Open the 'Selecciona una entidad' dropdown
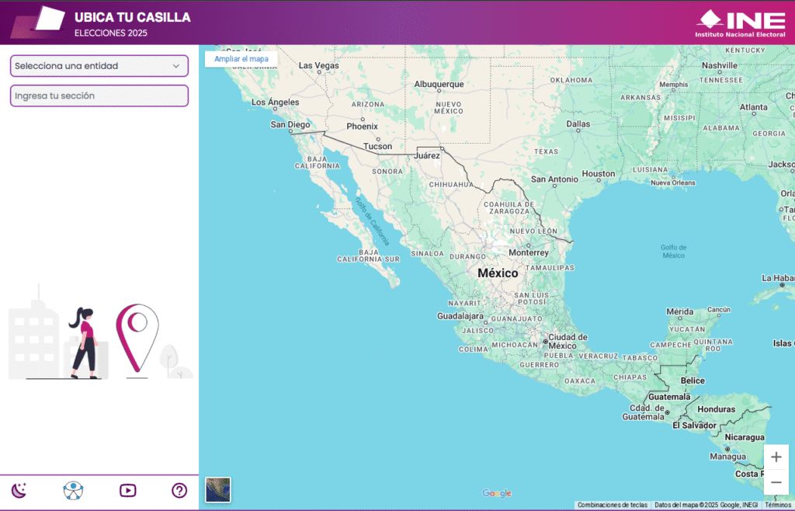 coord(93,66)
